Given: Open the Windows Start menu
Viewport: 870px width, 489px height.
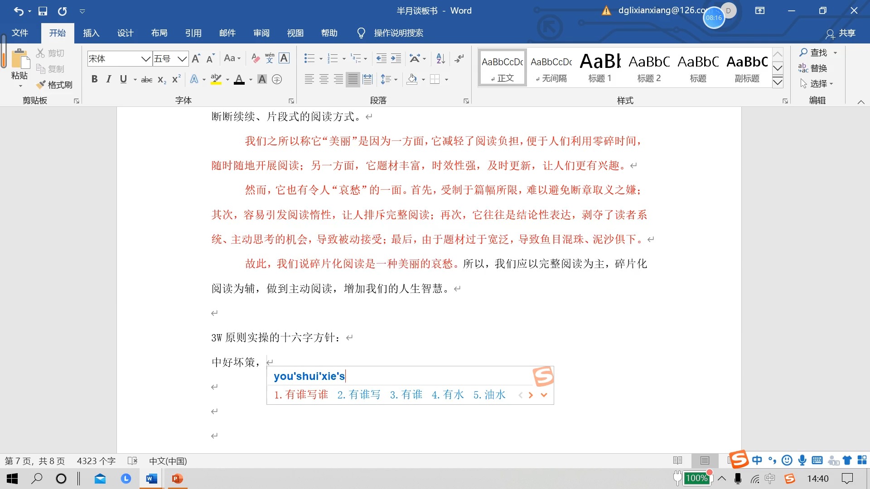Looking at the screenshot, I should tap(12, 479).
